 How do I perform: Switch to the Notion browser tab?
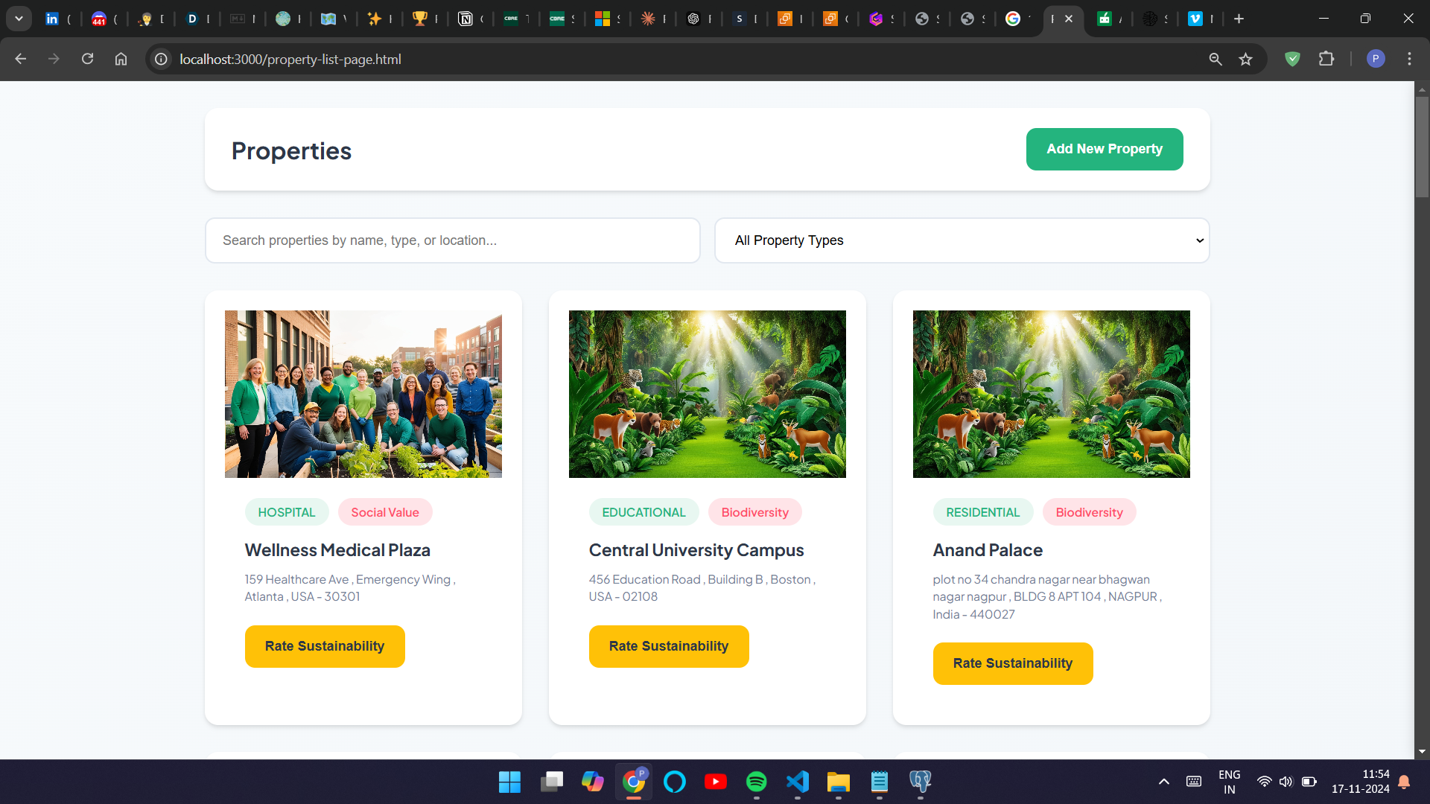click(x=465, y=19)
